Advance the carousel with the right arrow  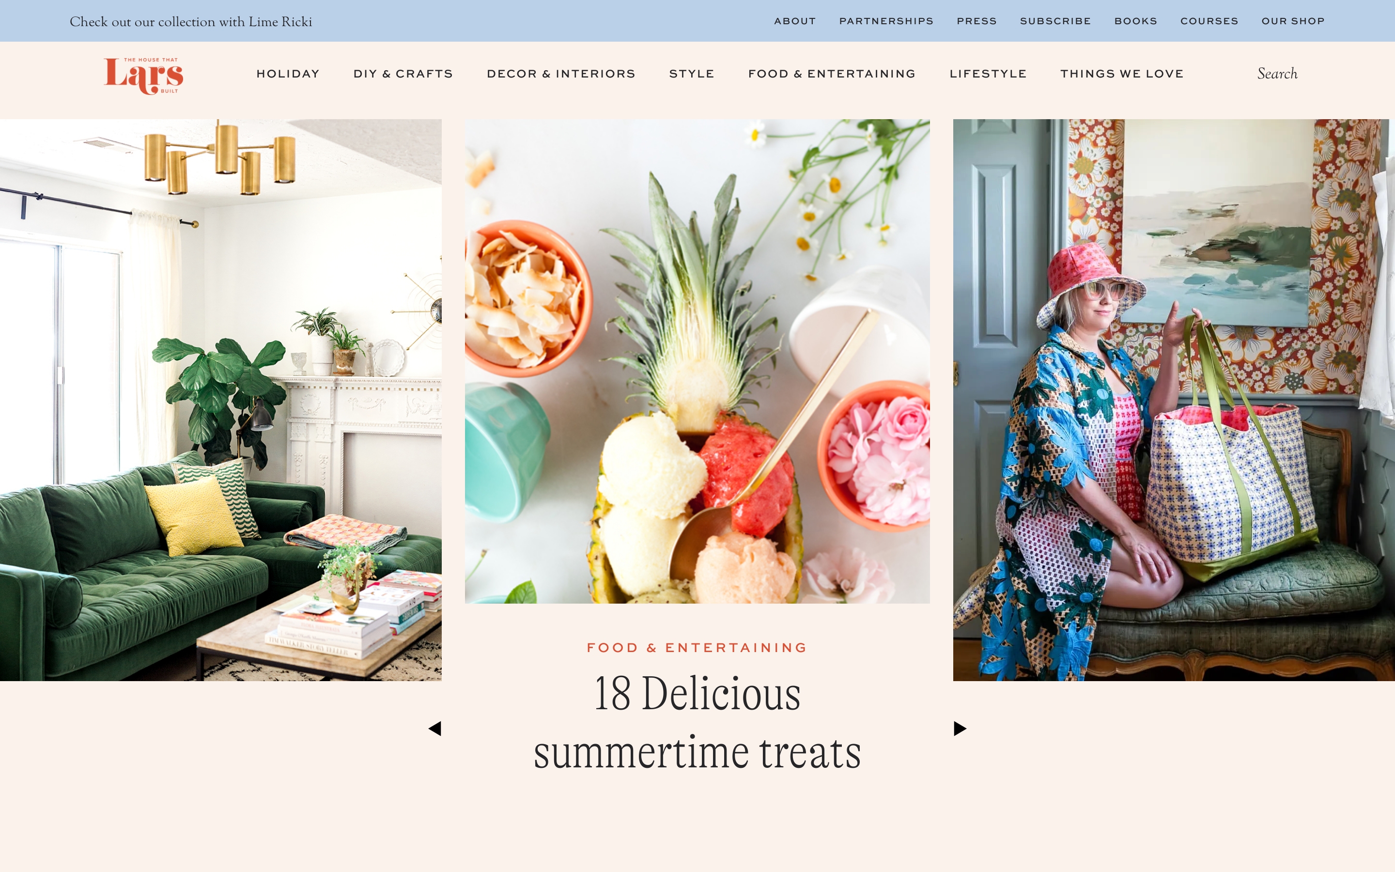(x=960, y=729)
